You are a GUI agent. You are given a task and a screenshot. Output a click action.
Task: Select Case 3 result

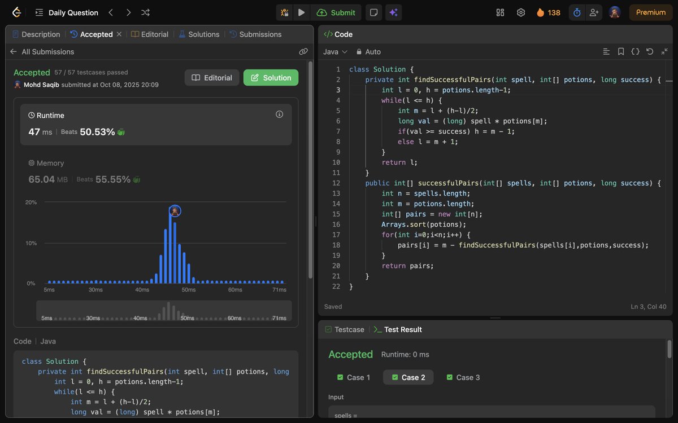pos(463,377)
